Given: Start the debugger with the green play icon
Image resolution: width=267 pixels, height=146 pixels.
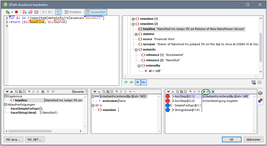Looking at the screenshot, I should [8, 12].
